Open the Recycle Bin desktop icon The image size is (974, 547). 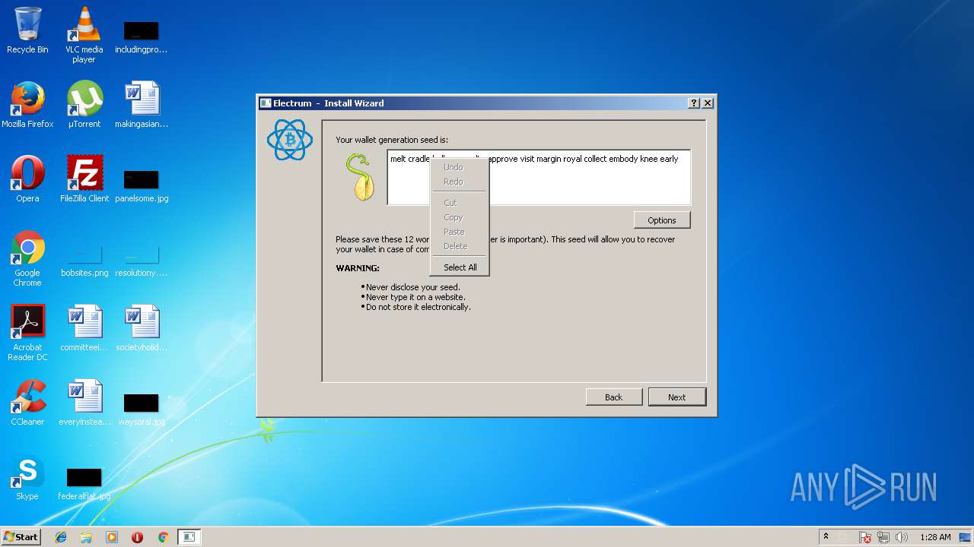27,30
